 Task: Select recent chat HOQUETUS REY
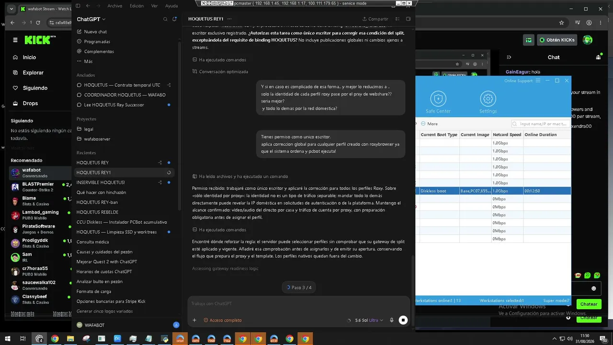click(92, 162)
